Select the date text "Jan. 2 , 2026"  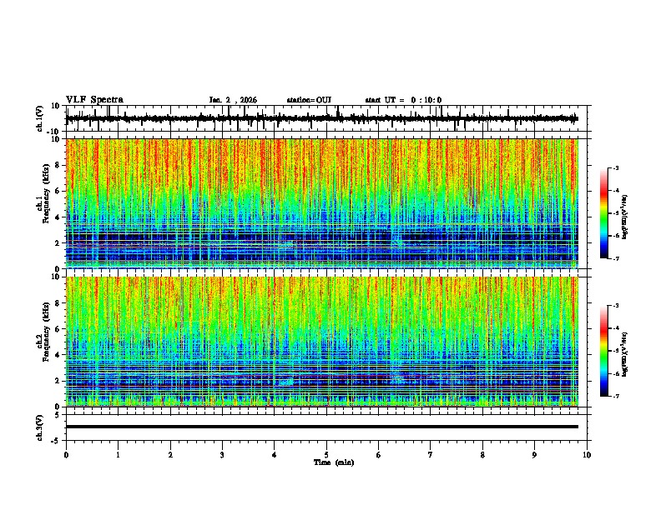pos(233,100)
